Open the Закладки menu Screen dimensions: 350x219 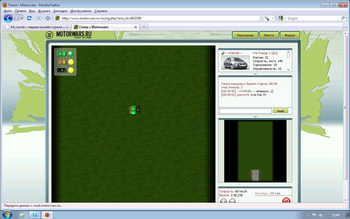[x=60, y=11]
